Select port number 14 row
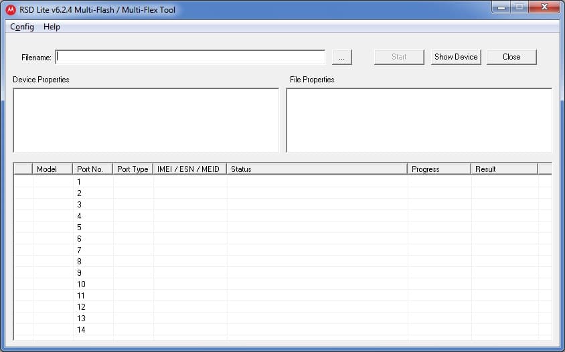 [x=282, y=329]
